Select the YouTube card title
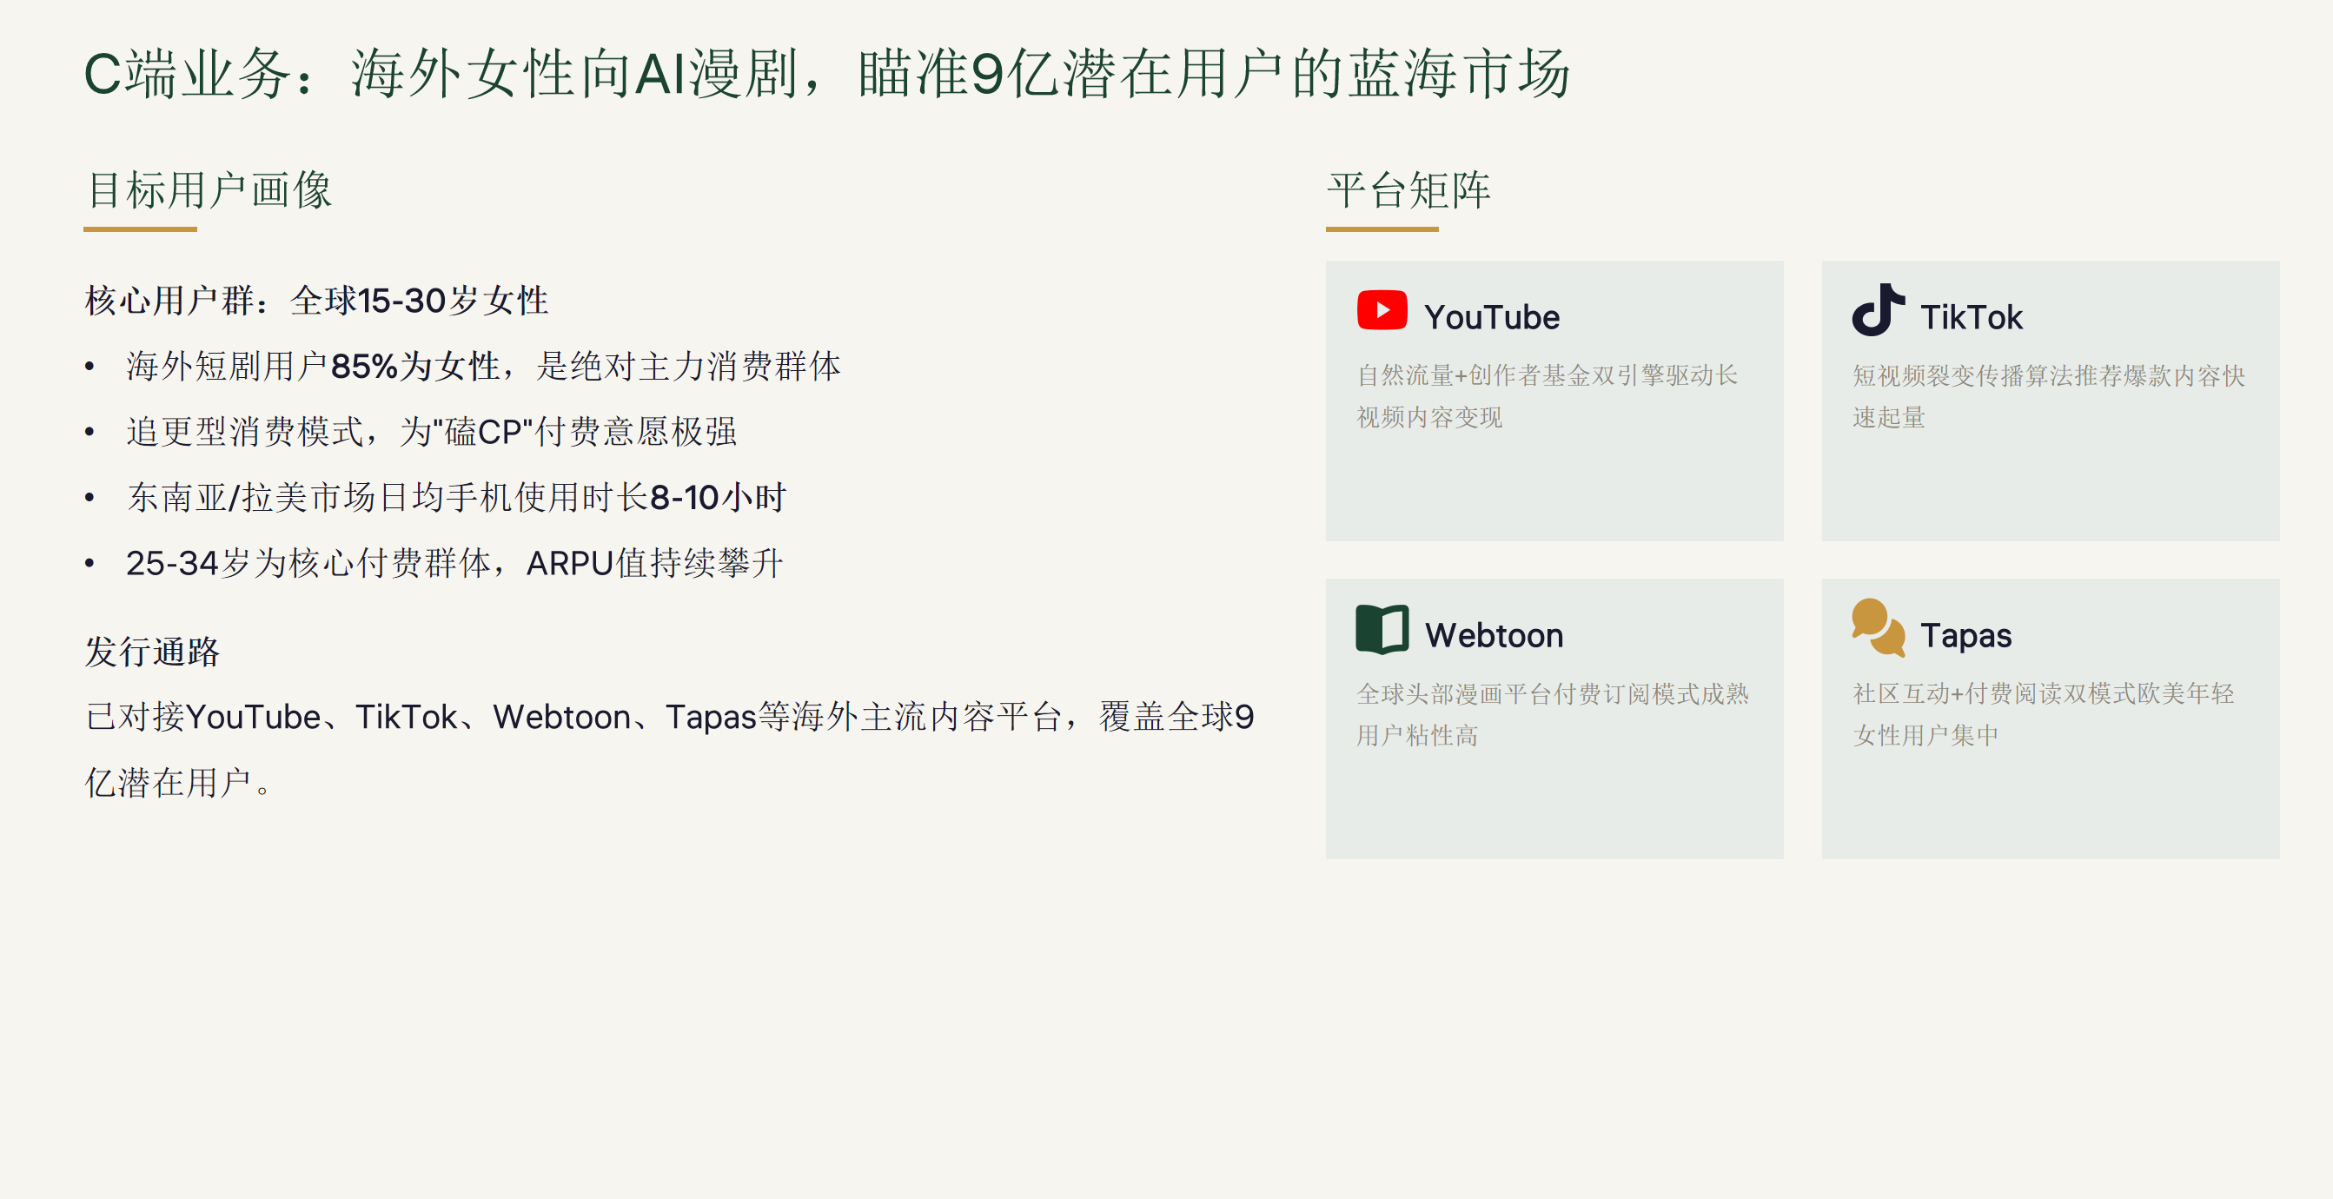This screenshot has width=2333, height=1199. [x=1492, y=317]
